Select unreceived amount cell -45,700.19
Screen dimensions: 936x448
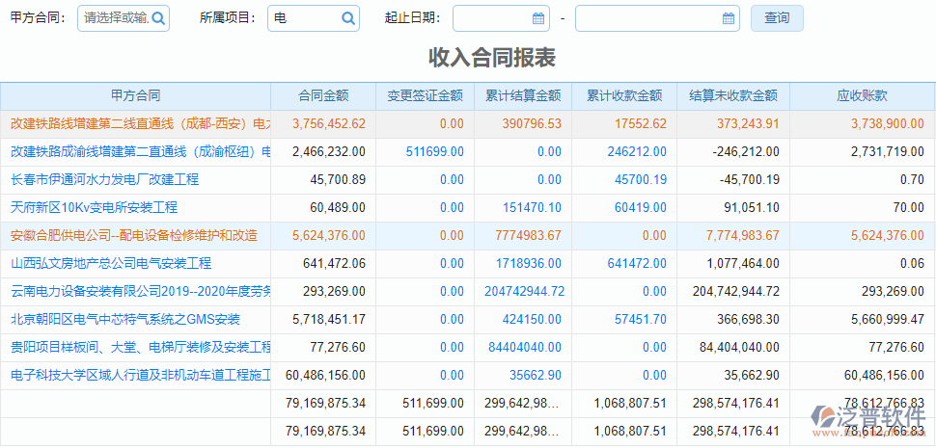pos(749,179)
